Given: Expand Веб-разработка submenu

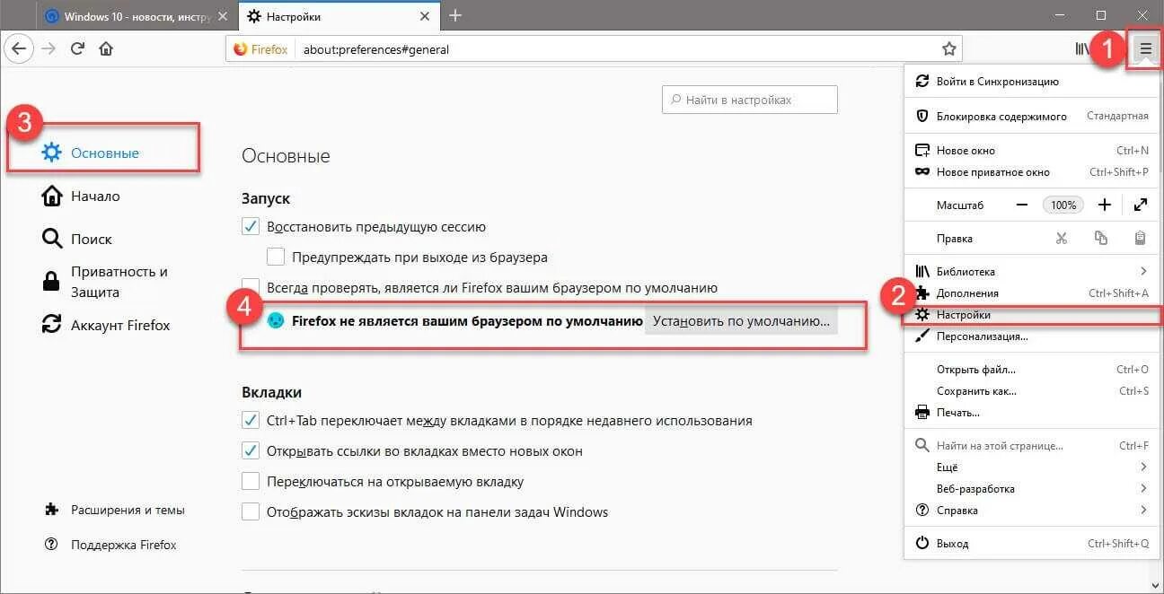Looking at the screenshot, I should click(1030, 489).
